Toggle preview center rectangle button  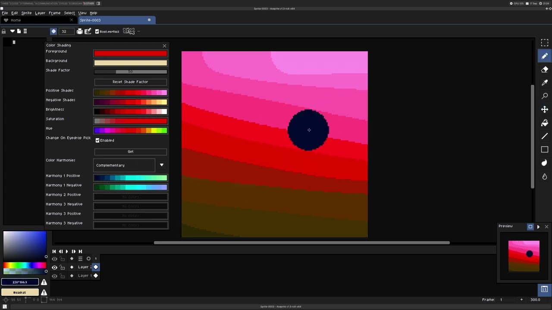(x=530, y=226)
